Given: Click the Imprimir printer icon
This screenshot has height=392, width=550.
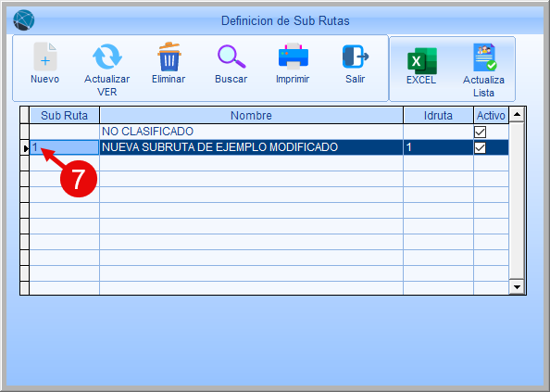Looking at the screenshot, I should tap(294, 57).
